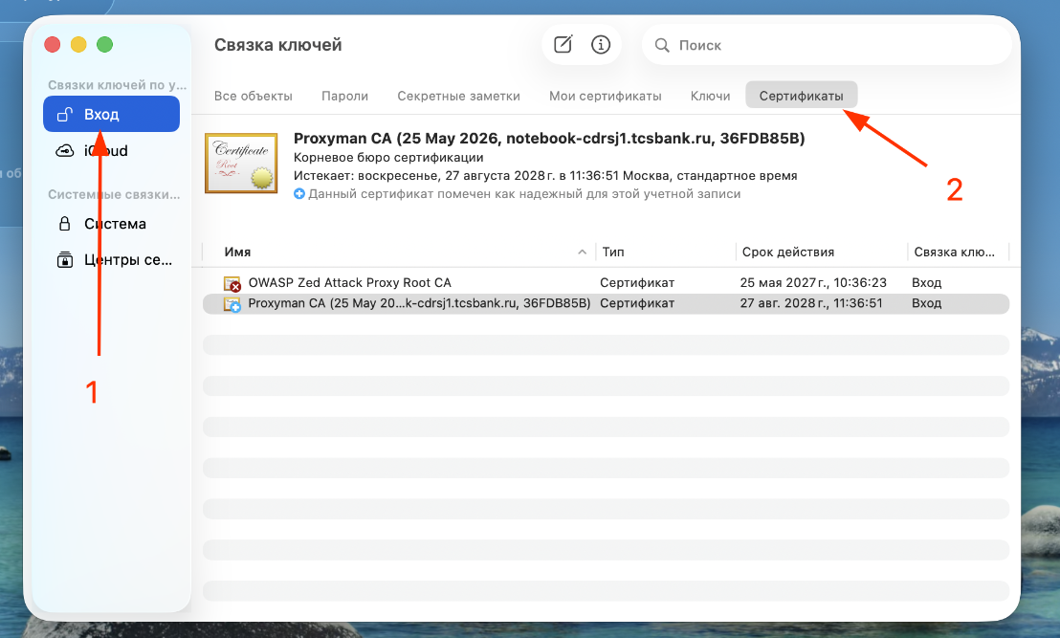
Task: Focus the Поиск search field
Action: click(x=827, y=45)
